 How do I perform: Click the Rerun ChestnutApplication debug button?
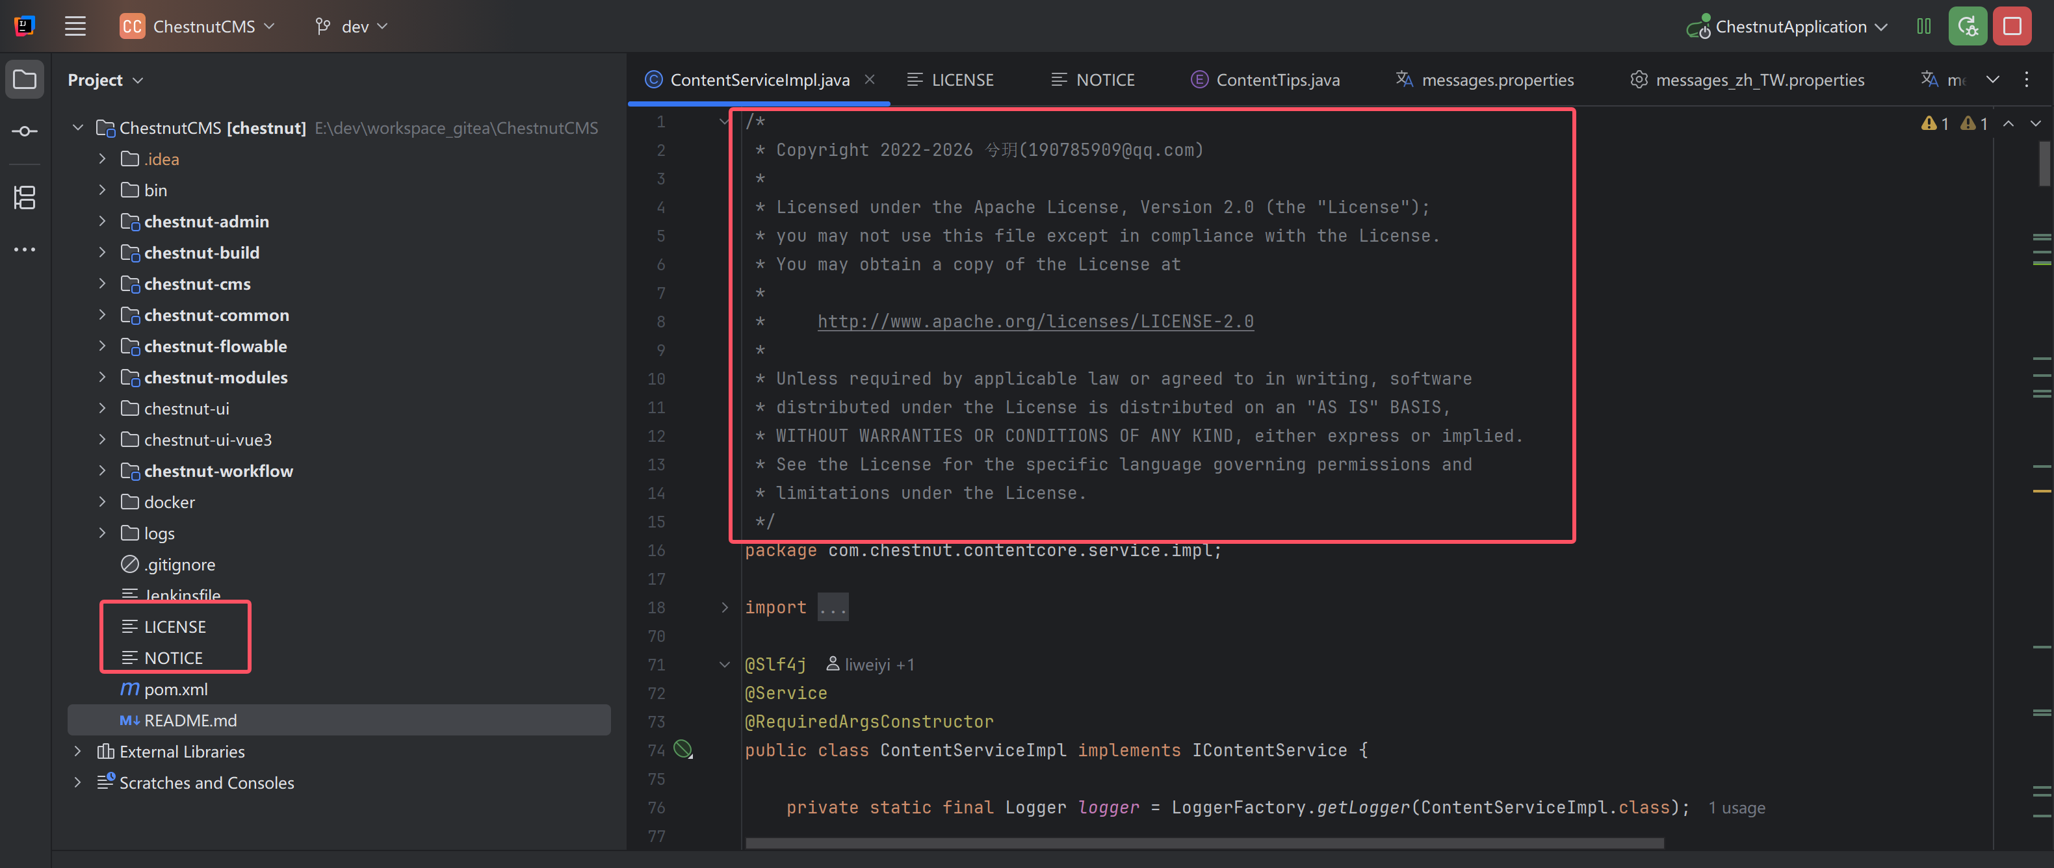[1967, 26]
